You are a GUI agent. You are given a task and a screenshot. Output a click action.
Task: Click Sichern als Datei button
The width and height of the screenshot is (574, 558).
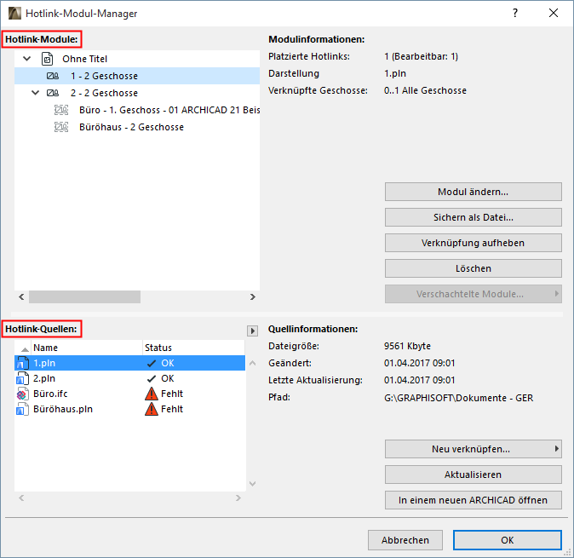[473, 217]
